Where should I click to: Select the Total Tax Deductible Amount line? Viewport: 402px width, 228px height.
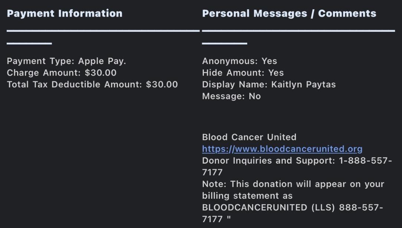click(x=92, y=85)
